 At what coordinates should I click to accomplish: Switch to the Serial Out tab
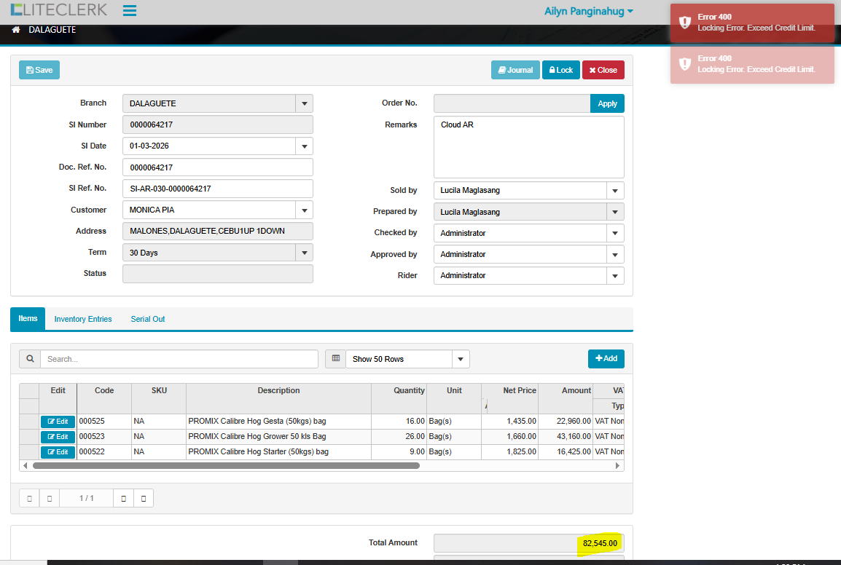pyautogui.click(x=148, y=319)
